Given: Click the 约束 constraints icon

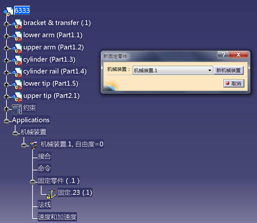Looking at the screenshot, I should coord(17,109).
